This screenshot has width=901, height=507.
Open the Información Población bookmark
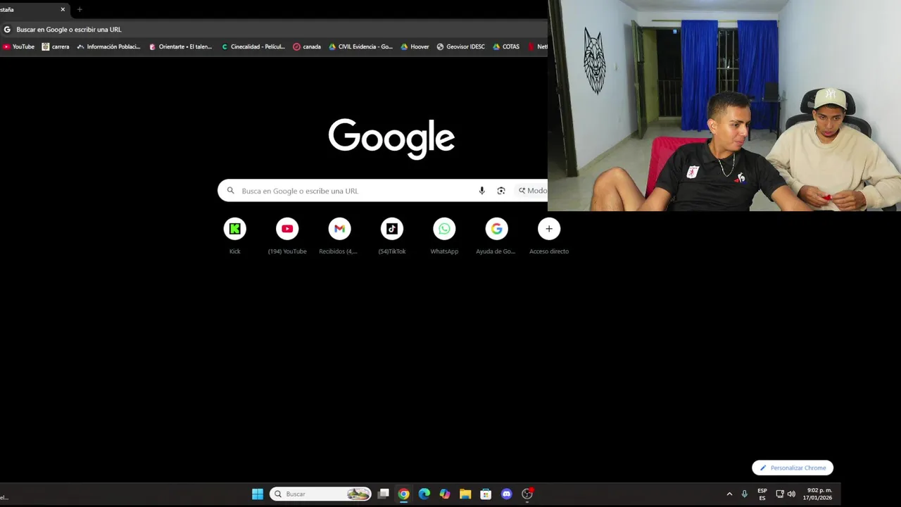coord(109,46)
